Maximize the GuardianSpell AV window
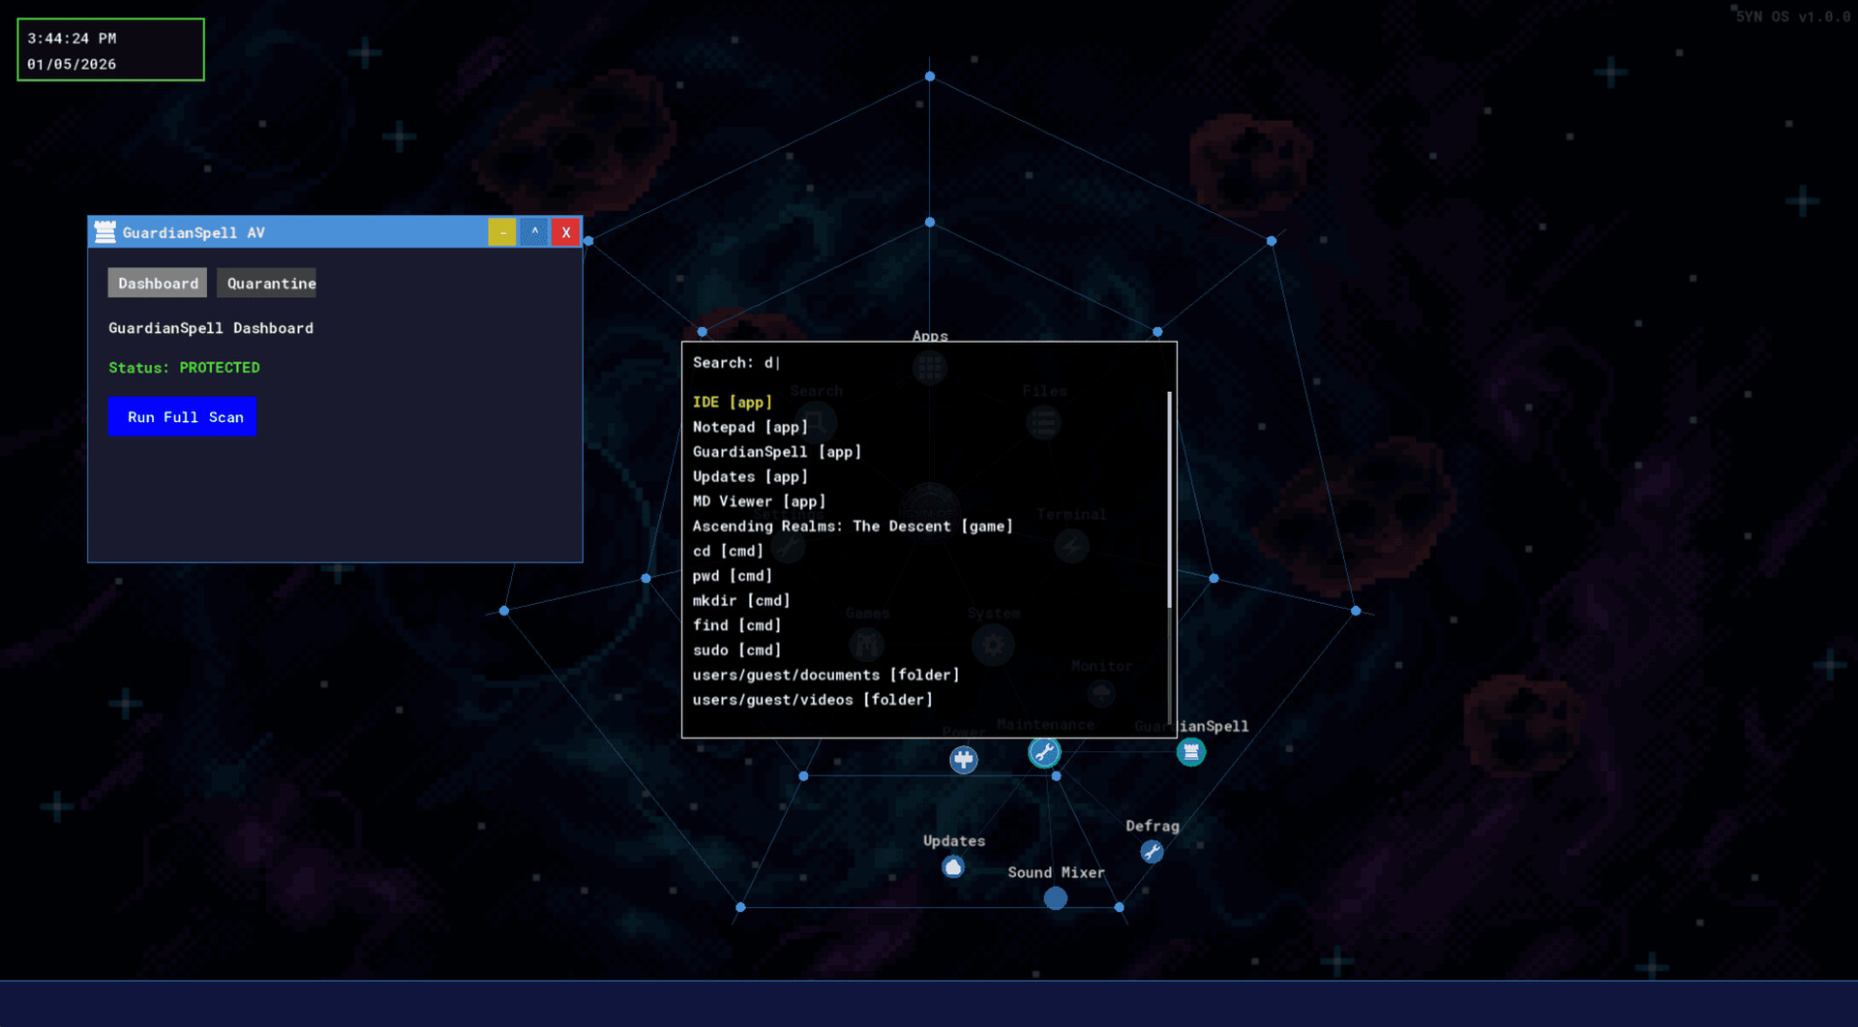The height and width of the screenshot is (1027, 1858). 534,232
